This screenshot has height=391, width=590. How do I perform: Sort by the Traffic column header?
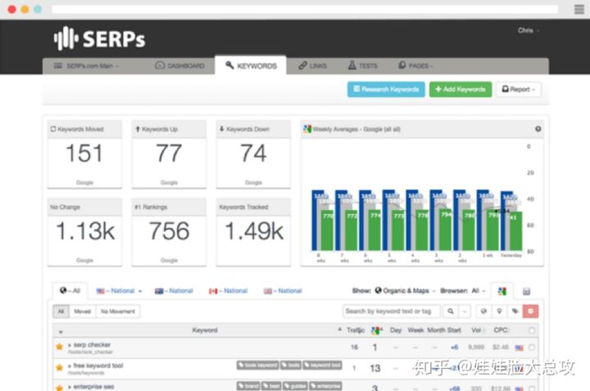(356, 330)
